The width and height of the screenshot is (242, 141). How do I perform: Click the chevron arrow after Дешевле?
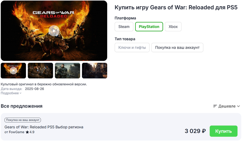pos(239,106)
